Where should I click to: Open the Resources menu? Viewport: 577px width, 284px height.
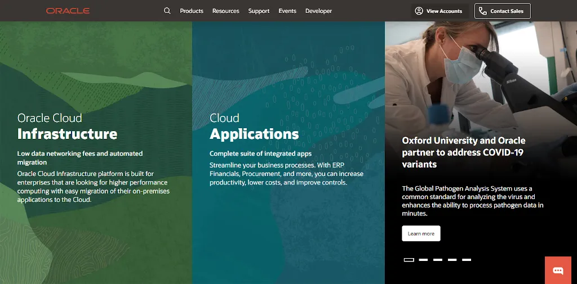[x=225, y=11]
